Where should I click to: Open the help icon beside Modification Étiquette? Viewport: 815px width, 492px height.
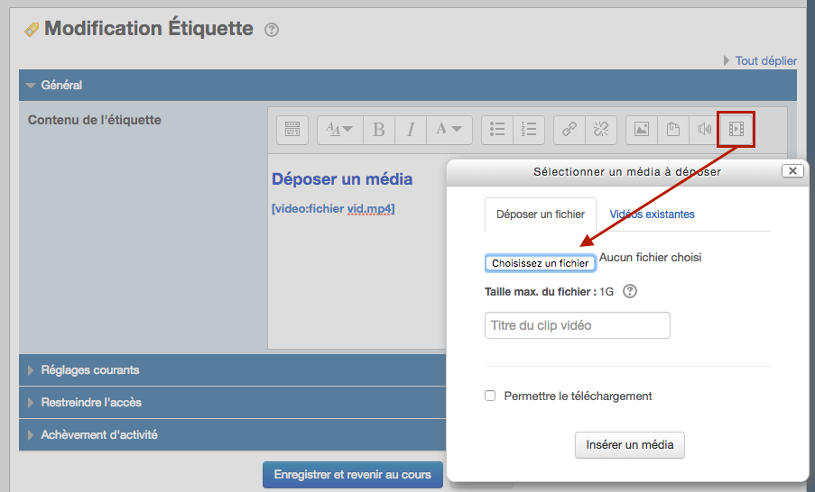(272, 30)
